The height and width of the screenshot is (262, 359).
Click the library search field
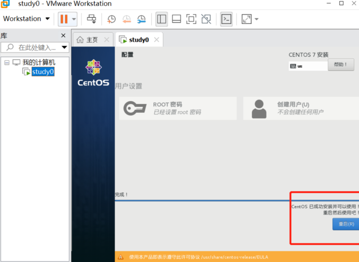tap(34, 47)
